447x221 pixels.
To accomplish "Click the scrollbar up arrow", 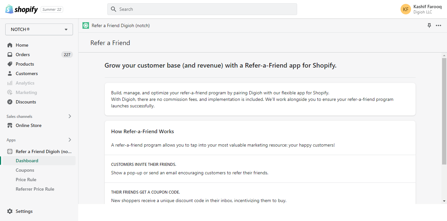I will (444, 55).
